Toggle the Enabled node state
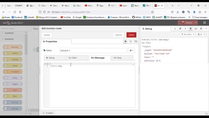The width and height of the screenshot is (209, 118). click(x=48, y=113)
